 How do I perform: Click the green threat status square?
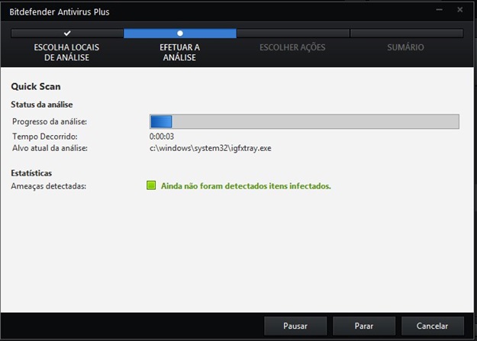click(151, 185)
